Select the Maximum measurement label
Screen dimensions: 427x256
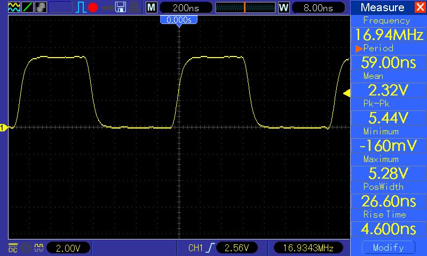click(381, 159)
